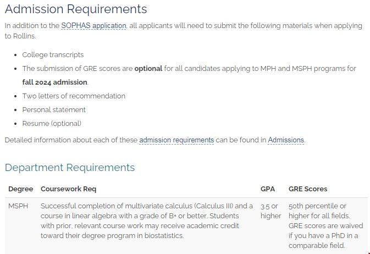Click the bold fall 2024 admission text
Viewport: 370px width, 254px height.
tap(54, 82)
